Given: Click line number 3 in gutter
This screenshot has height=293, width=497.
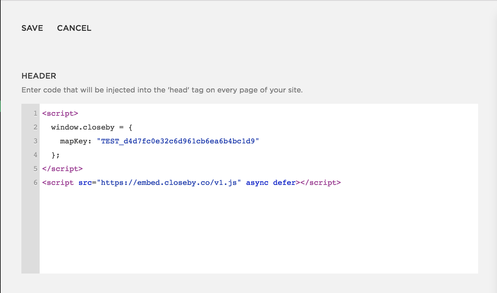Looking at the screenshot, I should [x=36, y=141].
